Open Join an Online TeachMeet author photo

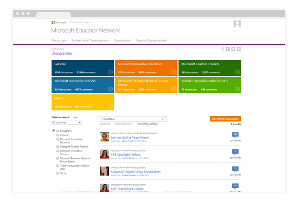pos(104,137)
